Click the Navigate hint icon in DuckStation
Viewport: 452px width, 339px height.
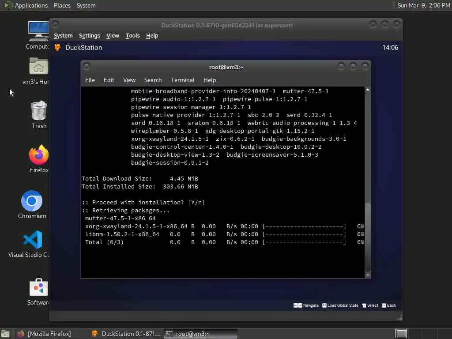click(298, 305)
